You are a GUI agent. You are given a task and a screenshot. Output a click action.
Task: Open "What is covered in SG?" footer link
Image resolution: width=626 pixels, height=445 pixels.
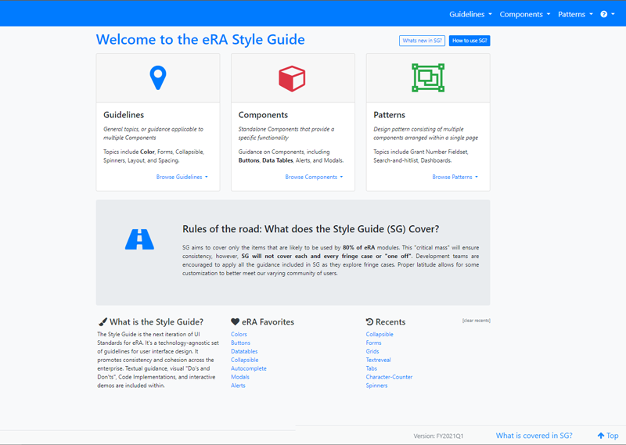coord(534,436)
